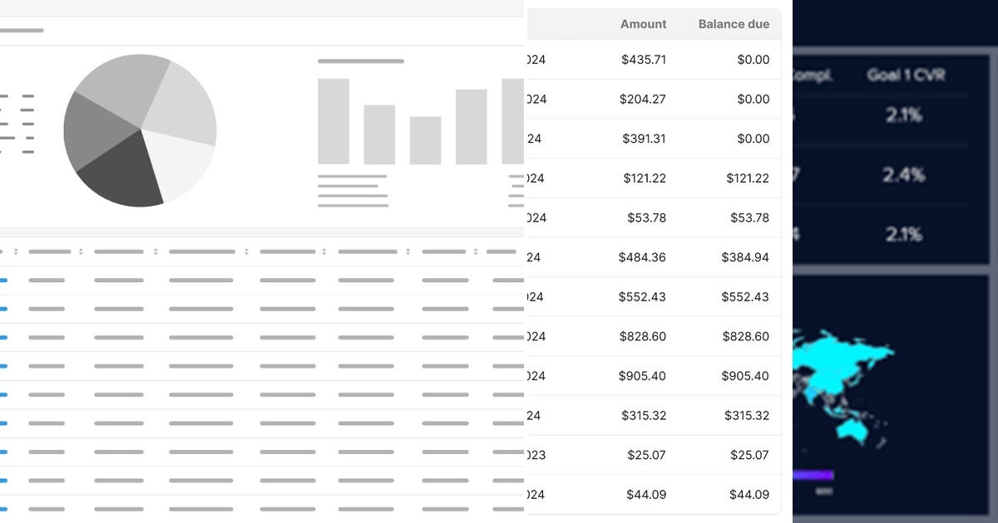Toggle the blue indicator on the first table row
This screenshot has width=998, height=523.
point(4,280)
